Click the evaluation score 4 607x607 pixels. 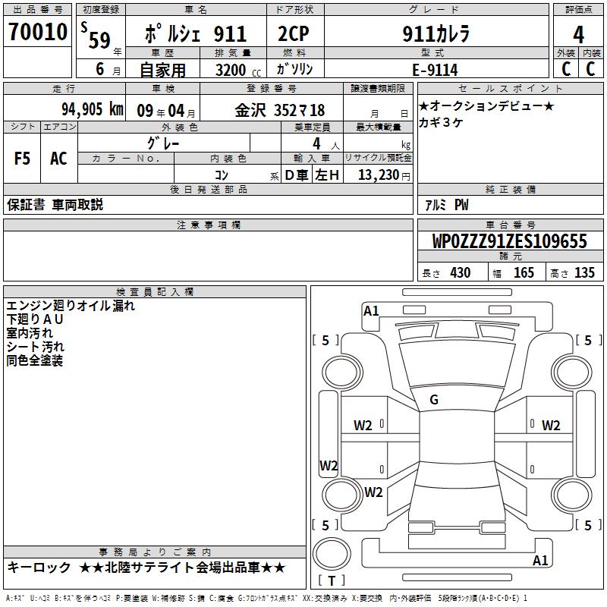point(578,34)
